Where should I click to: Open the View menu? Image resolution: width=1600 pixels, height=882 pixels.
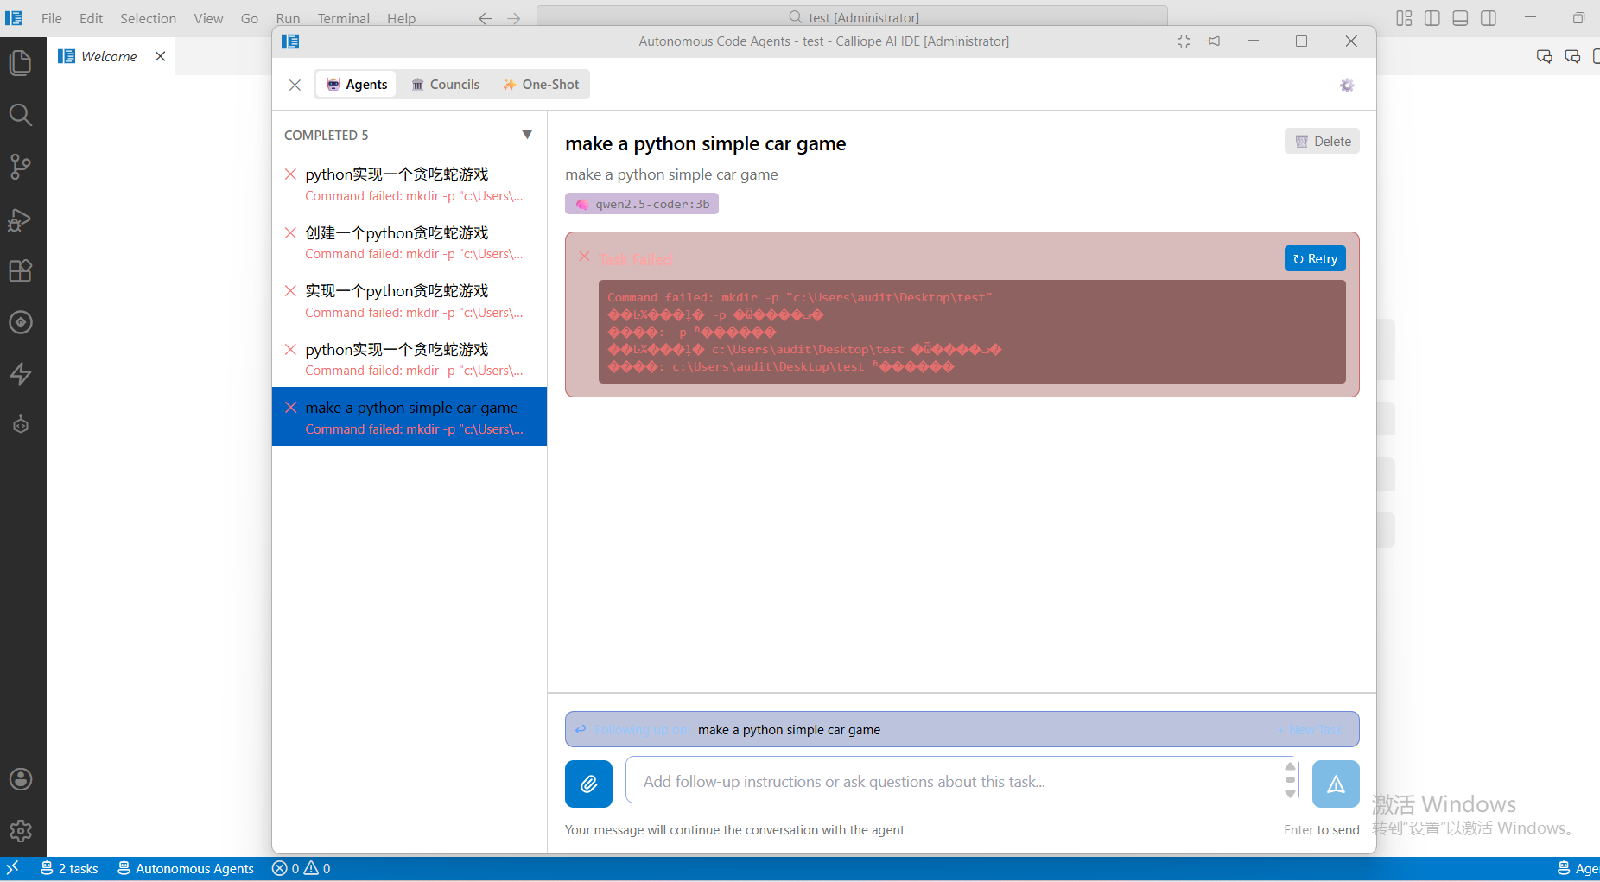[x=208, y=18]
